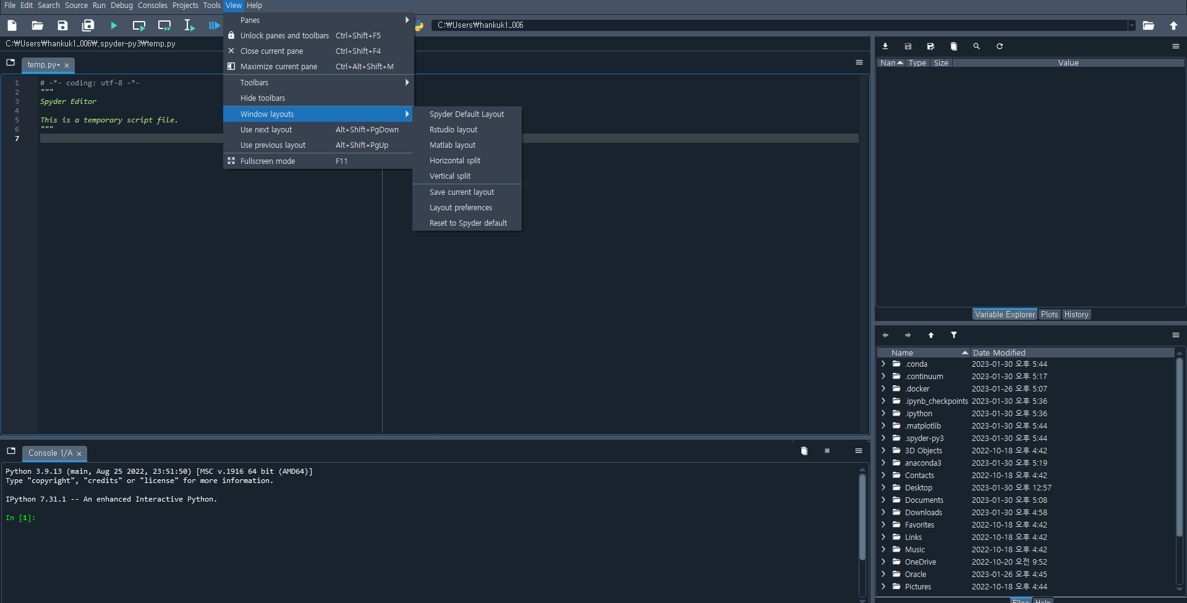Click the working directory path field
The width and height of the screenshot is (1187, 603).
click(780, 25)
